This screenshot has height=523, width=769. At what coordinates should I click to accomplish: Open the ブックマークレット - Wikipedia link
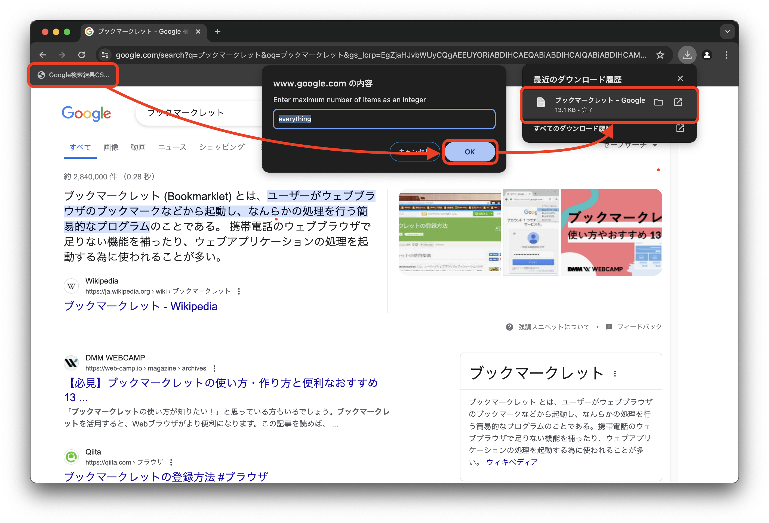coord(141,306)
